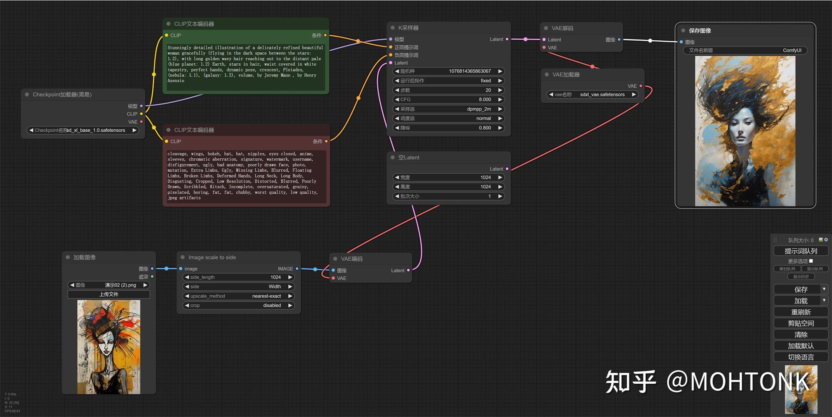Toggle the VAE编码 node header dot
This screenshot has width=832, height=417.
pos(335,258)
